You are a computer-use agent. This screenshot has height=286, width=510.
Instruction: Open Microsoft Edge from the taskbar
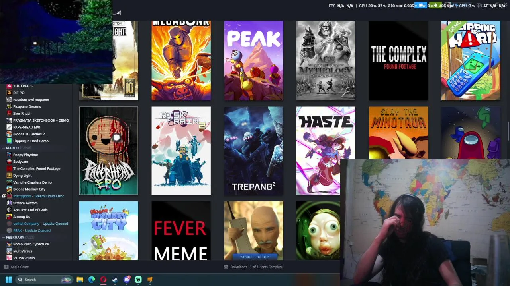(x=92, y=280)
